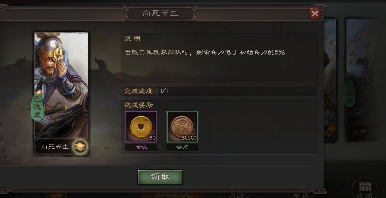Image resolution: width=386 pixels, height=198 pixels.
Task: Open the 内政 menu button
Action: point(237,193)
